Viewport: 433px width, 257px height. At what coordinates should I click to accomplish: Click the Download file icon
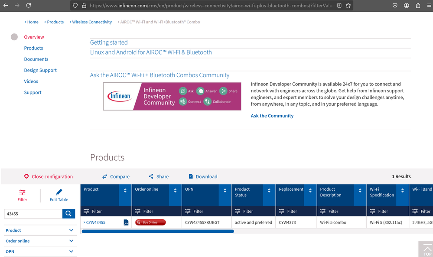191,176
